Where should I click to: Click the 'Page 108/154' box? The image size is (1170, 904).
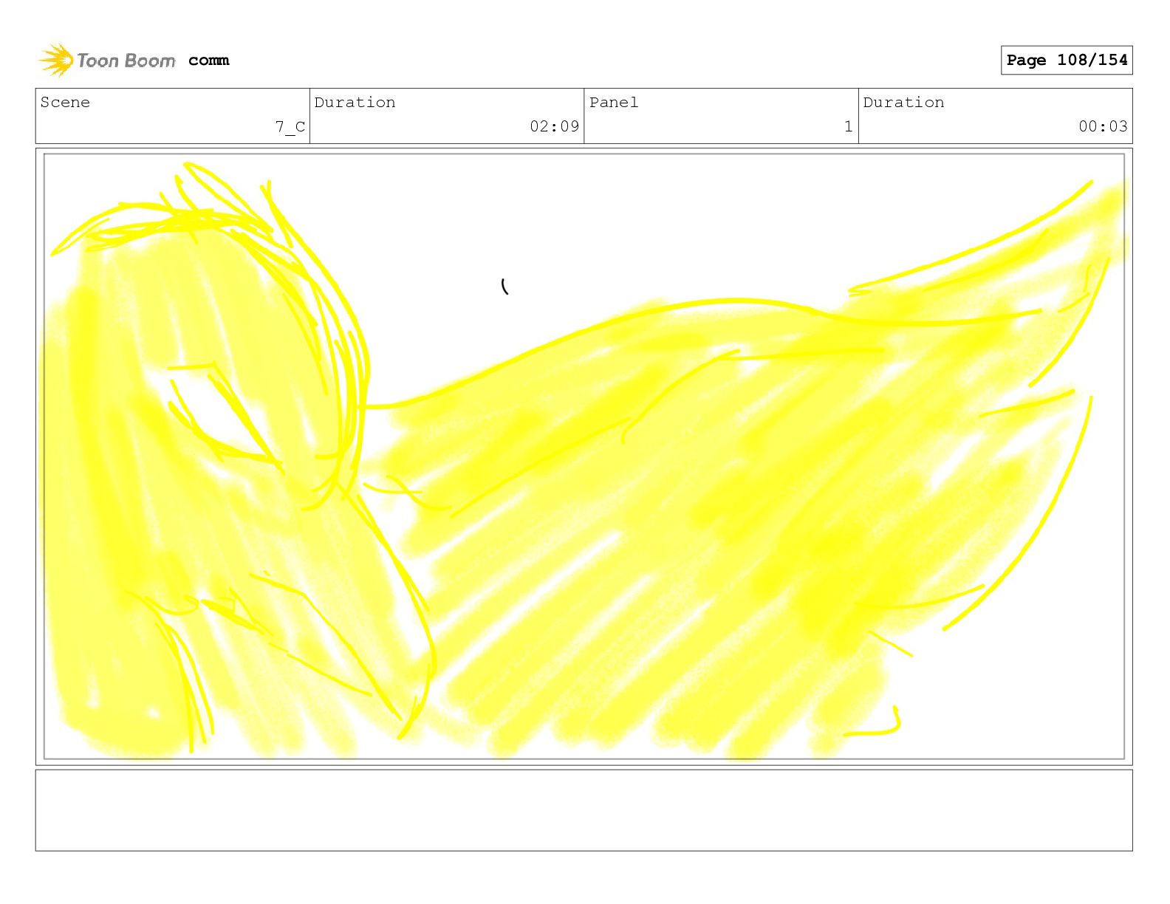[x=1067, y=61]
